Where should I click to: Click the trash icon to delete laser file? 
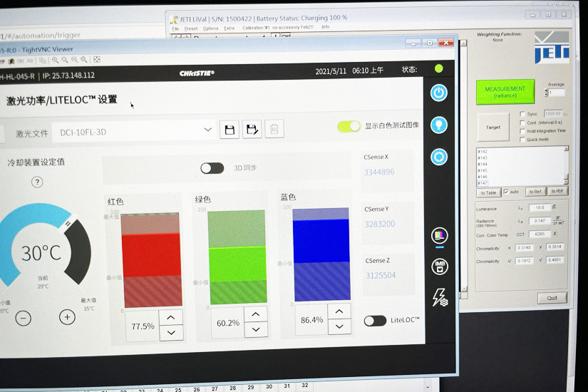coord(274,129)
